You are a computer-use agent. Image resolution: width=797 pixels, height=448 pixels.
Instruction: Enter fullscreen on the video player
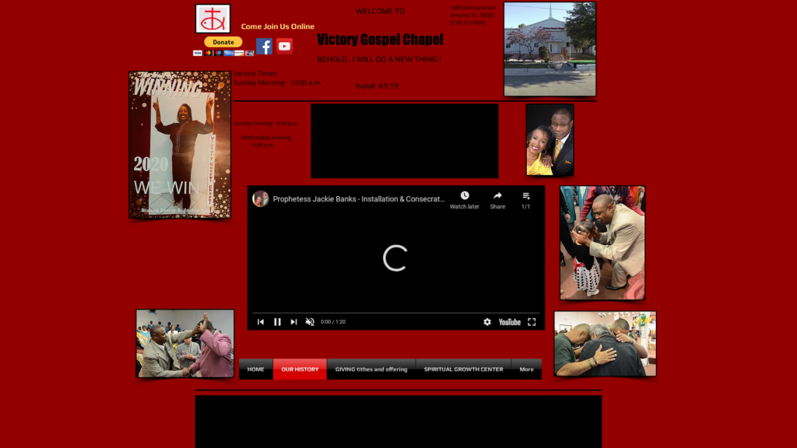coord(532,322)
